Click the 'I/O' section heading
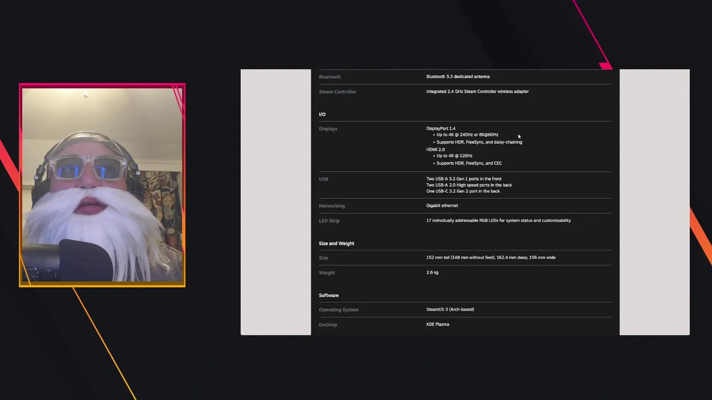Viewport: 712px width, 400px height. (322, 114)
